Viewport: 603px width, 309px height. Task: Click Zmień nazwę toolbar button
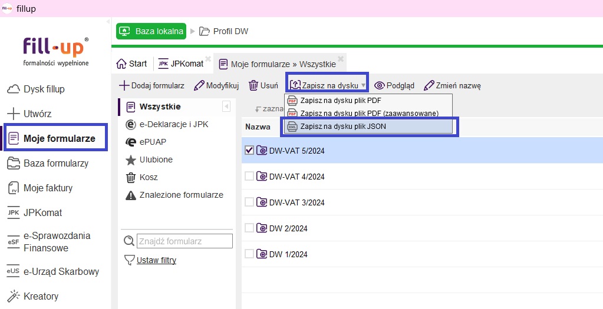click(x=452, y=85)
